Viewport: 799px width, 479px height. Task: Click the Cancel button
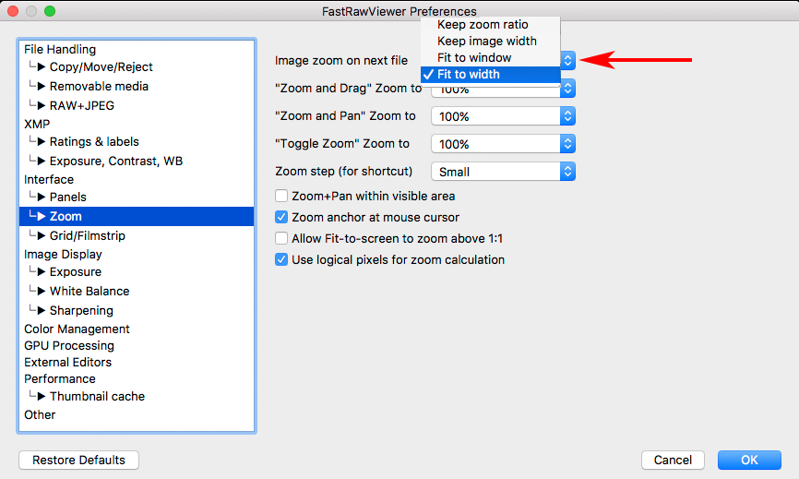673,460
